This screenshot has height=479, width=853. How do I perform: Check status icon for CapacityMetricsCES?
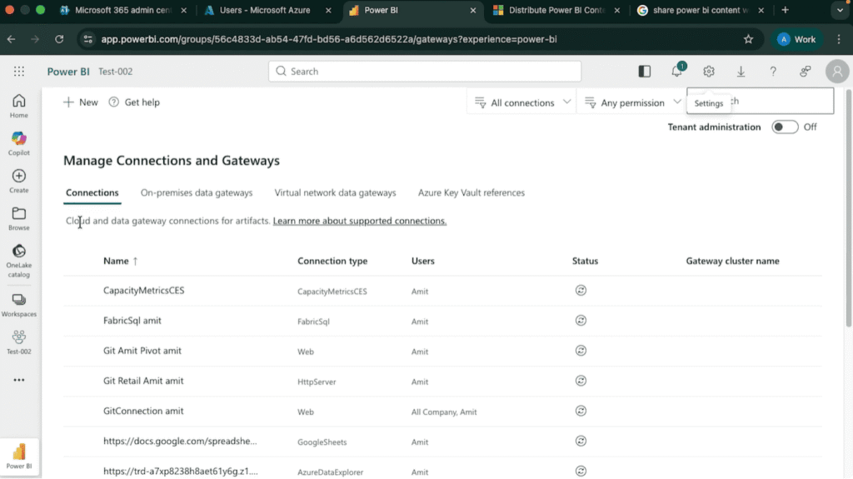(x=581, y=291)
